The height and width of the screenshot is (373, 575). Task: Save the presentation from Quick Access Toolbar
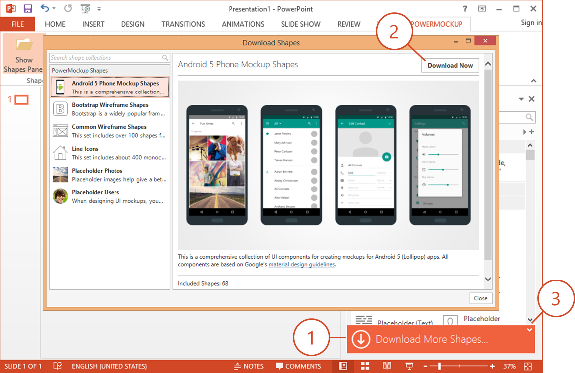28,9
